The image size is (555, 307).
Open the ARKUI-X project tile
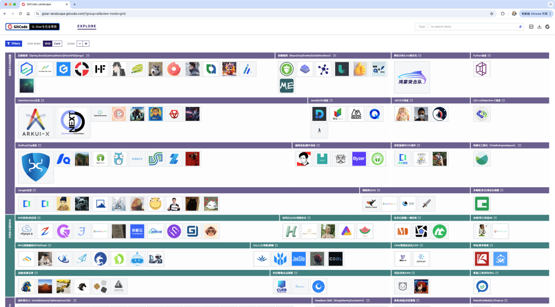pos(36,122)
